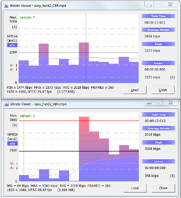Click the 5360 kbps peak value

click(x=153, y=149)
